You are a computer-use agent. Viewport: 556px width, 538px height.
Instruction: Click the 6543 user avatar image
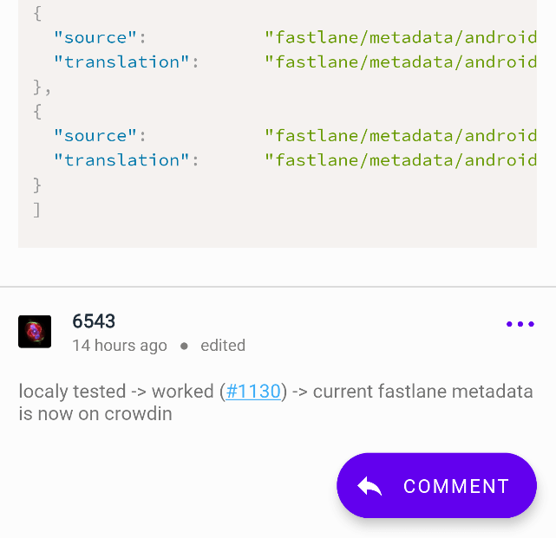(35, 332)
